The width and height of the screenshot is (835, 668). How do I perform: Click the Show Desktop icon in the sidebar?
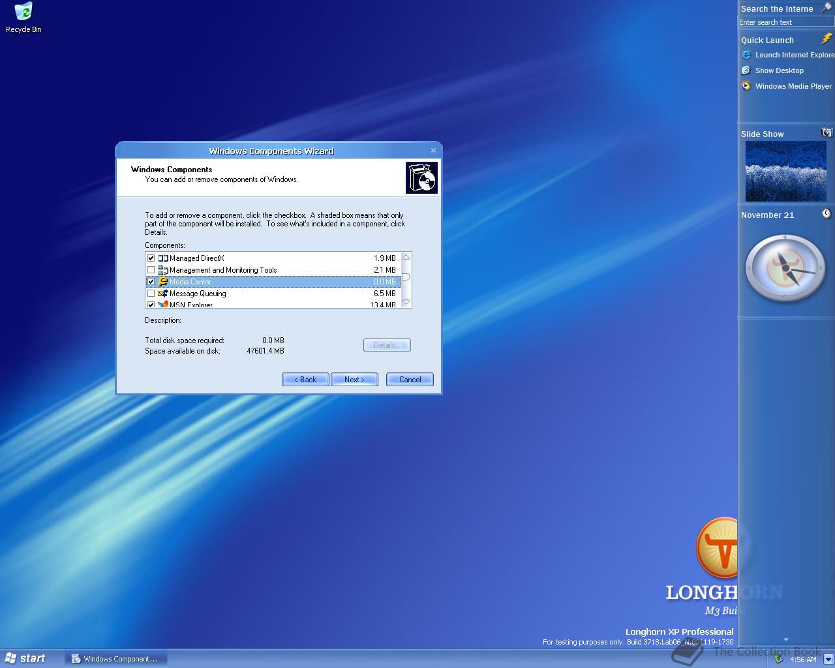746,70
